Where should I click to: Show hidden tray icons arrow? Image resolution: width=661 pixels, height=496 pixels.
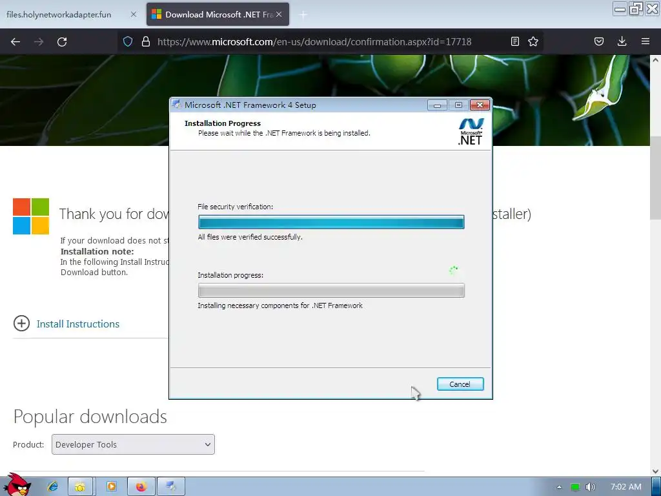coord(560,487)
